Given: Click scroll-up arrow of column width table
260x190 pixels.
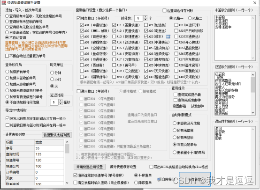Looking at the screenshot, I should pos(67,142).
